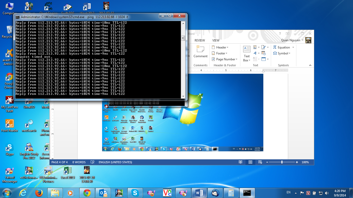The height and width of the screenshot is (198, 353).
Task: Open the Header dropdown in Word
Action: point(220,47)
